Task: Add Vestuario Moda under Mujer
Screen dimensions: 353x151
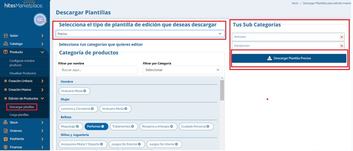Action: click(115, 109)
